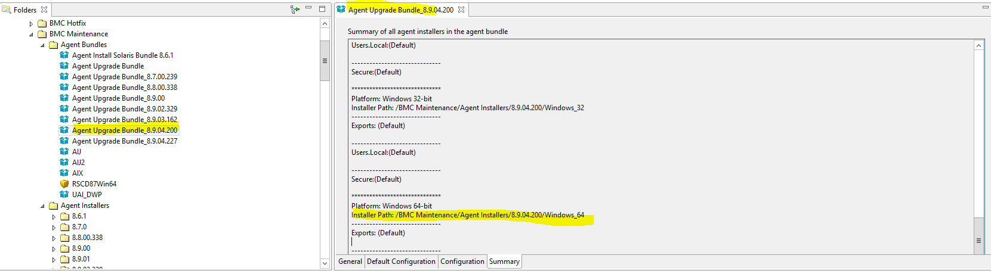Switch to the General tab
Image resolution: width=991 pixels, height=271 pixels.
point(350,261)
